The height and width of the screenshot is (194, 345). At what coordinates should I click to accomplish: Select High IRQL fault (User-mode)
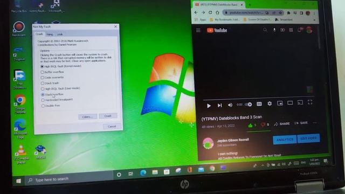tap(60, 88)
